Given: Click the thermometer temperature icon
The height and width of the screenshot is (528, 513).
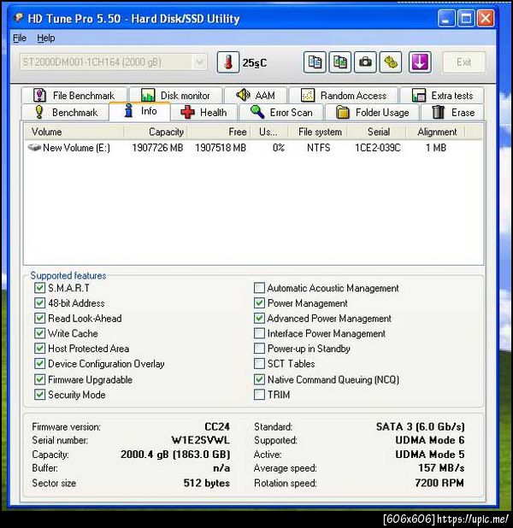Looking at the screenshot, I should coord(228,62).
